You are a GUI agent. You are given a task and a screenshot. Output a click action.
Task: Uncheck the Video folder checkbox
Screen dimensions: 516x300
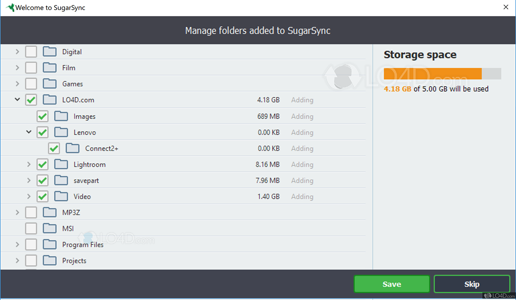(x=42, y=197)
